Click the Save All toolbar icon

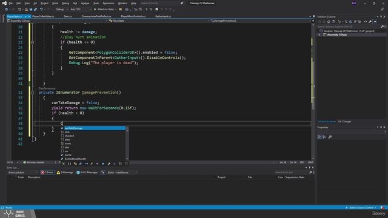(x=35, y=10)
